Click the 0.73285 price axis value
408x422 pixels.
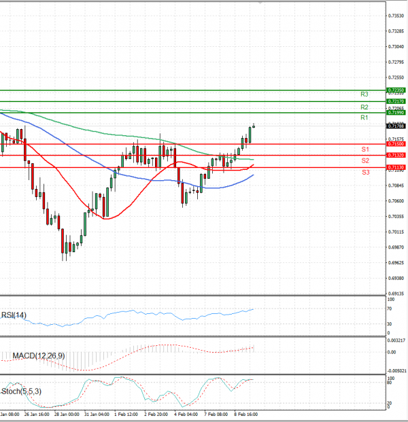coord(396,31)
